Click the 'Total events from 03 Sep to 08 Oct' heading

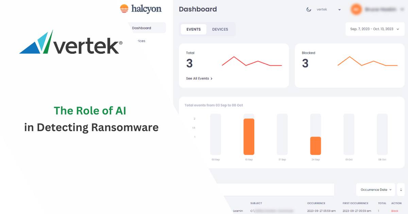214,105
